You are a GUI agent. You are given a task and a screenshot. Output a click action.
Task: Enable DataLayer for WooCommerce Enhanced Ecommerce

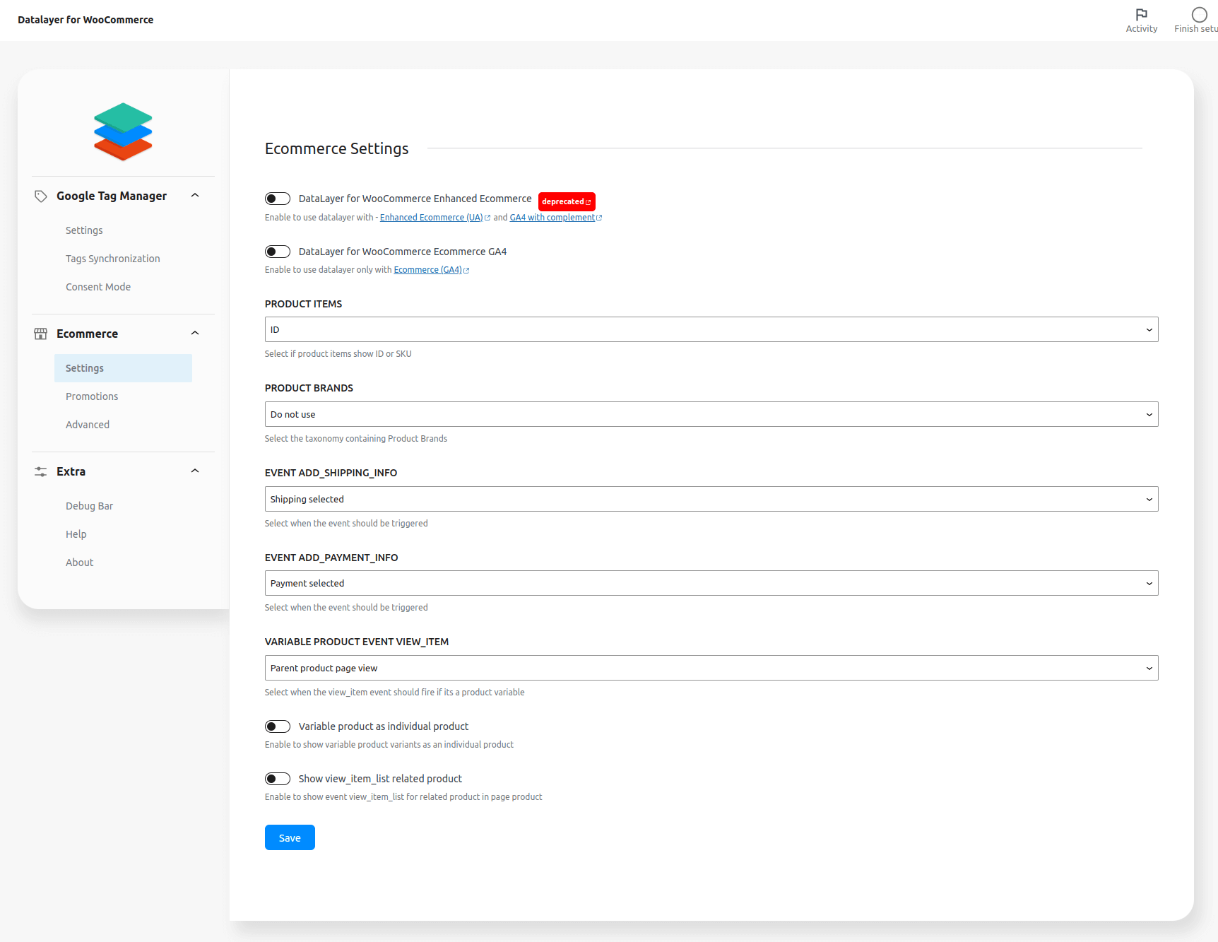pos(278,199)
